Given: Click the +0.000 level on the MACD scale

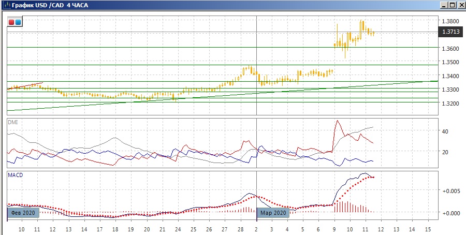Looking at the screenshot, I should pos(448,213).
